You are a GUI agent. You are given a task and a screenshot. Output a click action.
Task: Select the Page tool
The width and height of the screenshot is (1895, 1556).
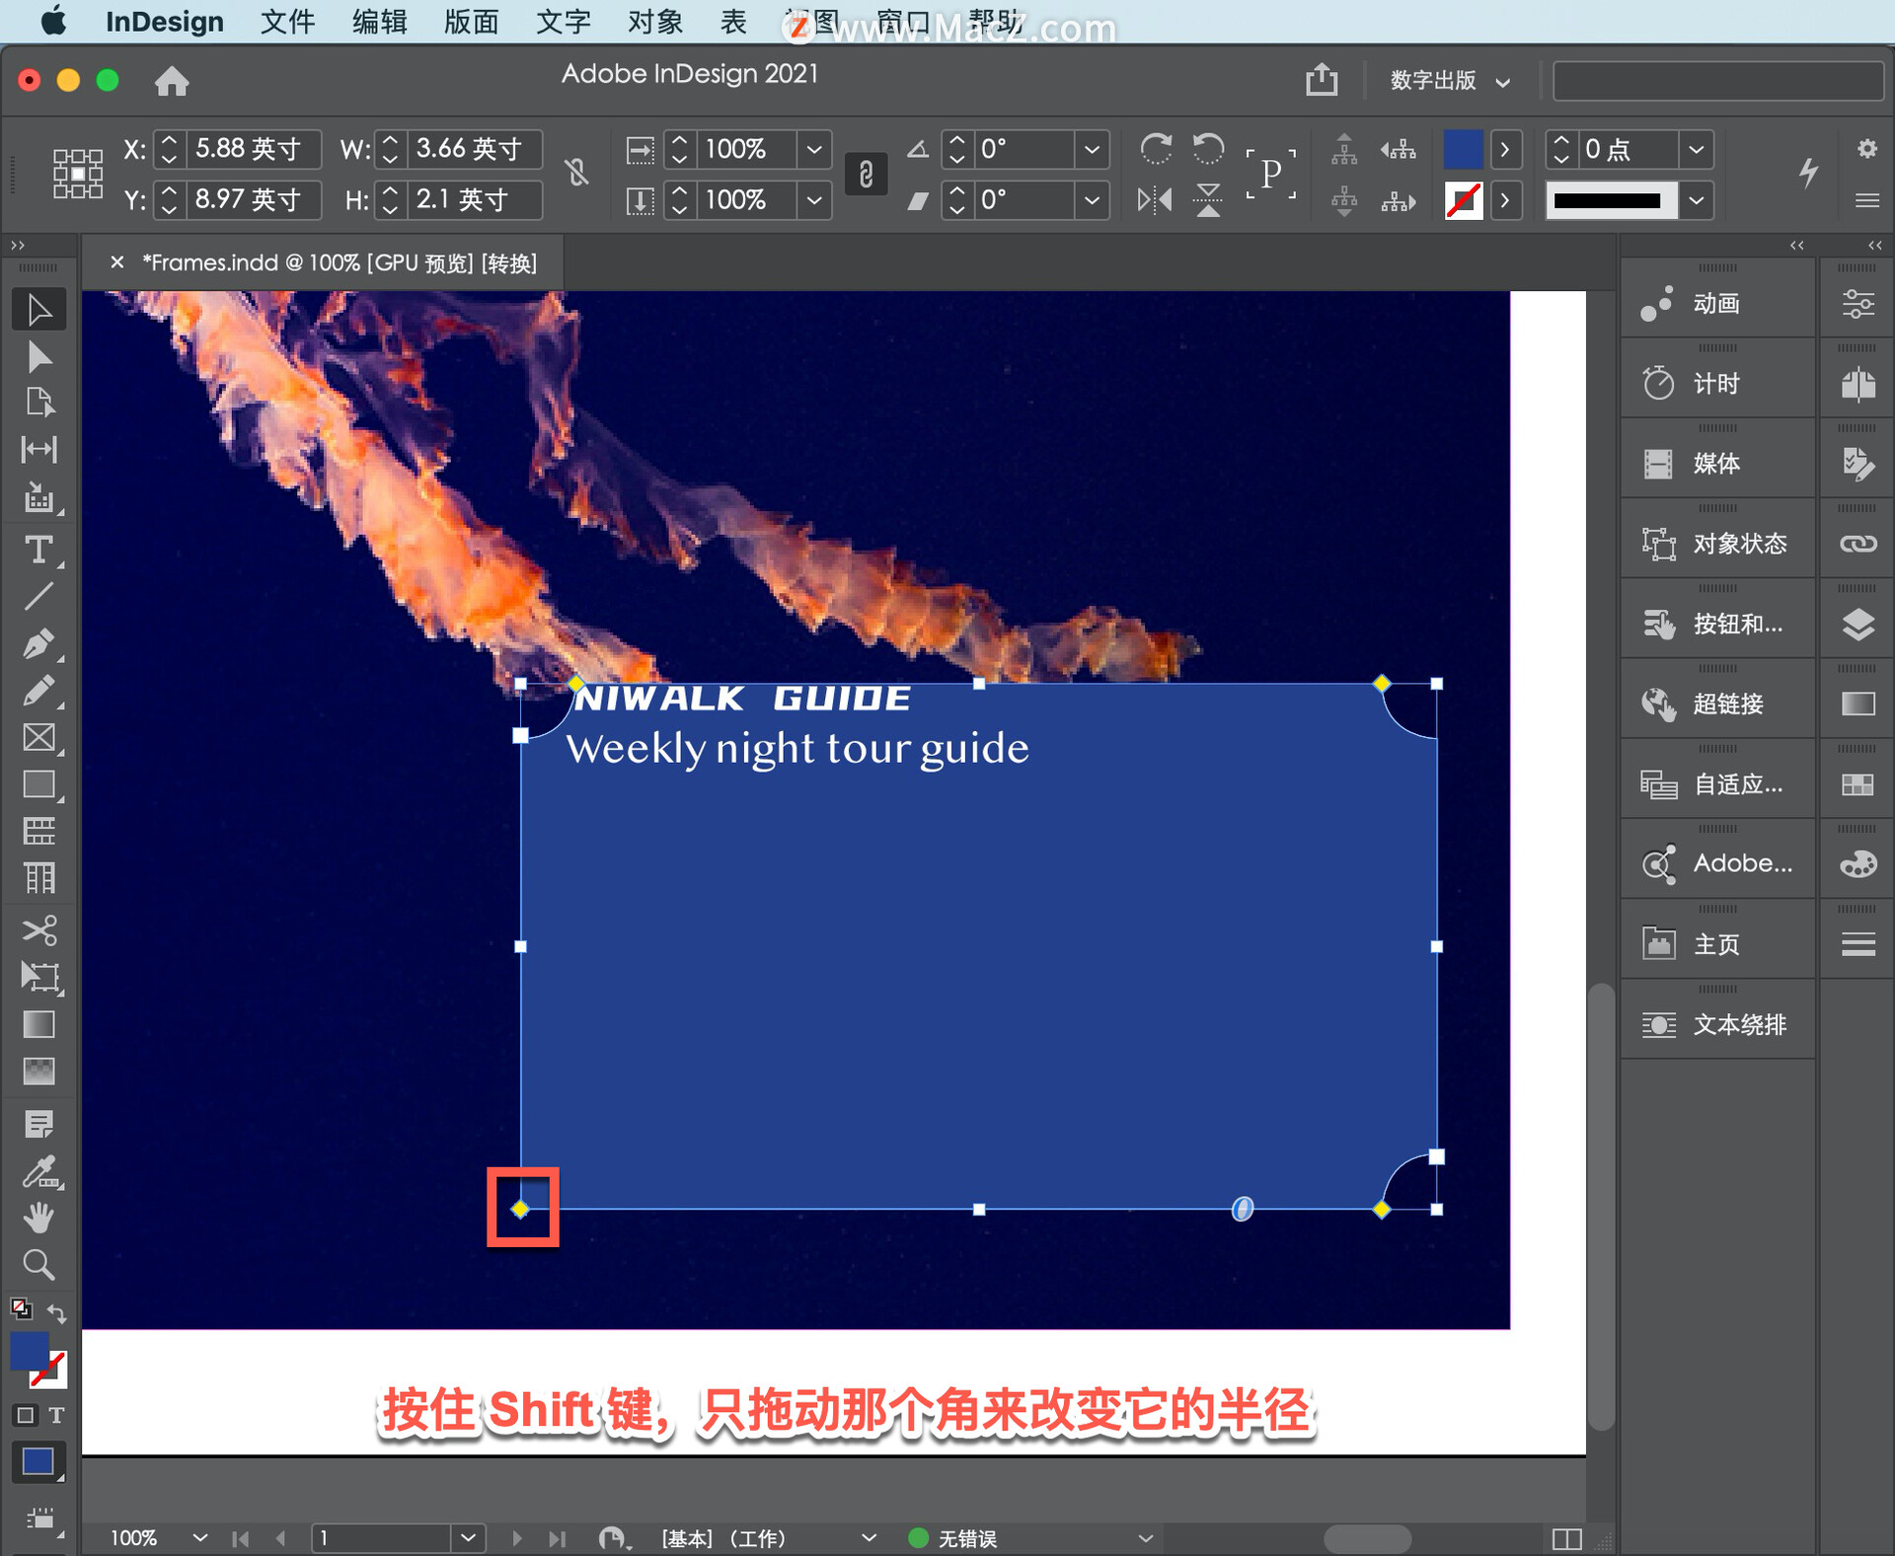tap(38, 403)
